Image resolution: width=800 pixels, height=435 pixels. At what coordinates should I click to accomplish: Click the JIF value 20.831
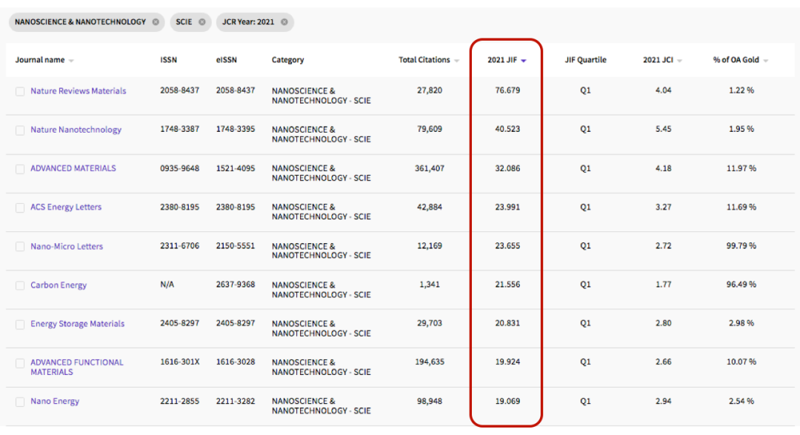pyautogui.click(x=507, y=323)
